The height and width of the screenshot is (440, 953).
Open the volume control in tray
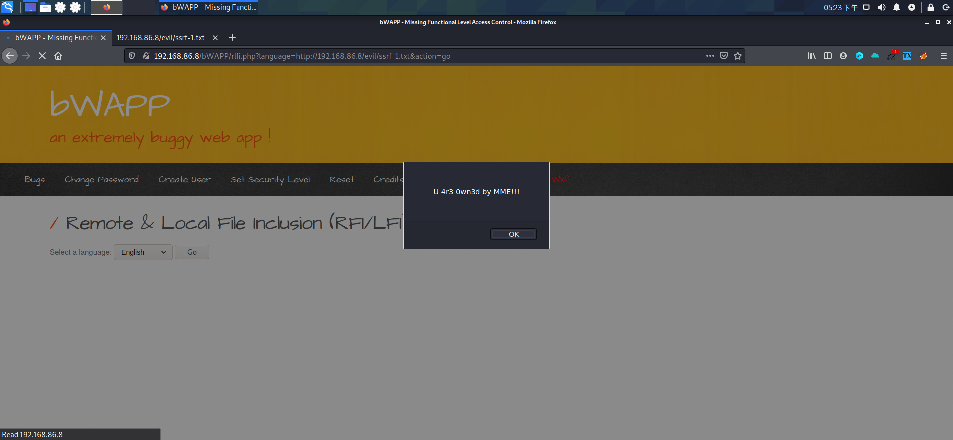[x=882, y=7]
